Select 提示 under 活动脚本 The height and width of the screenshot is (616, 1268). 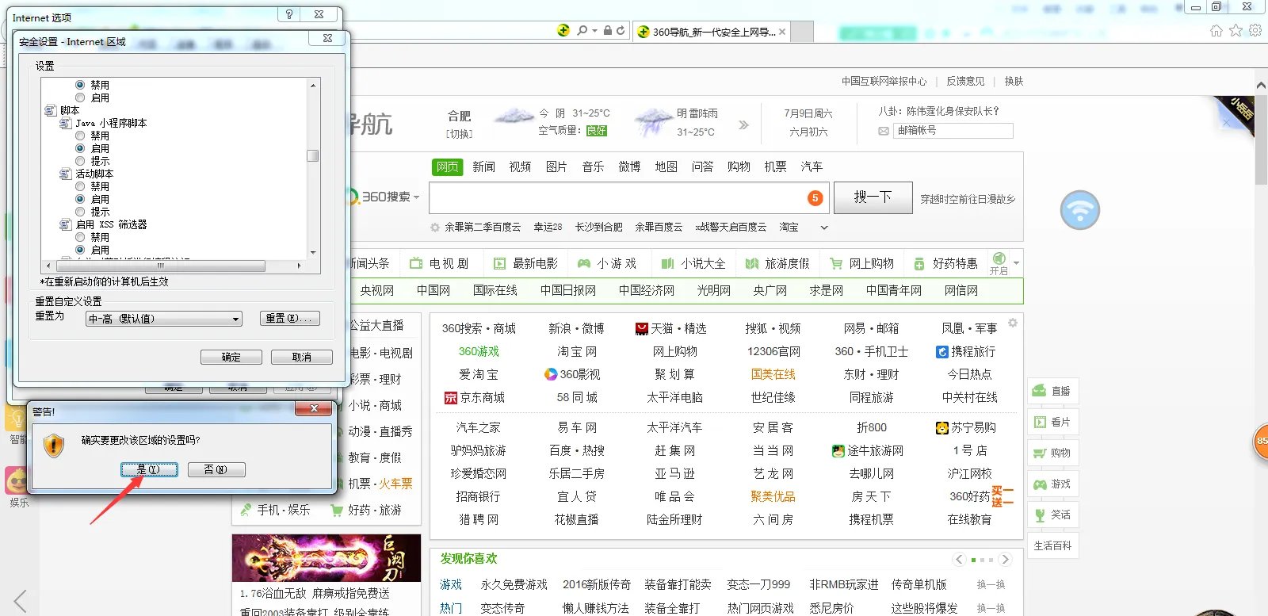[80, 212]
